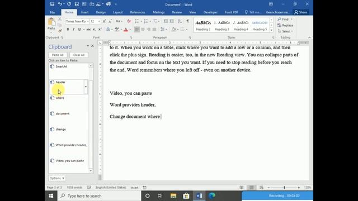Open the File tab
The height and width of the screenshot is (201, 358).
(53, 12)
